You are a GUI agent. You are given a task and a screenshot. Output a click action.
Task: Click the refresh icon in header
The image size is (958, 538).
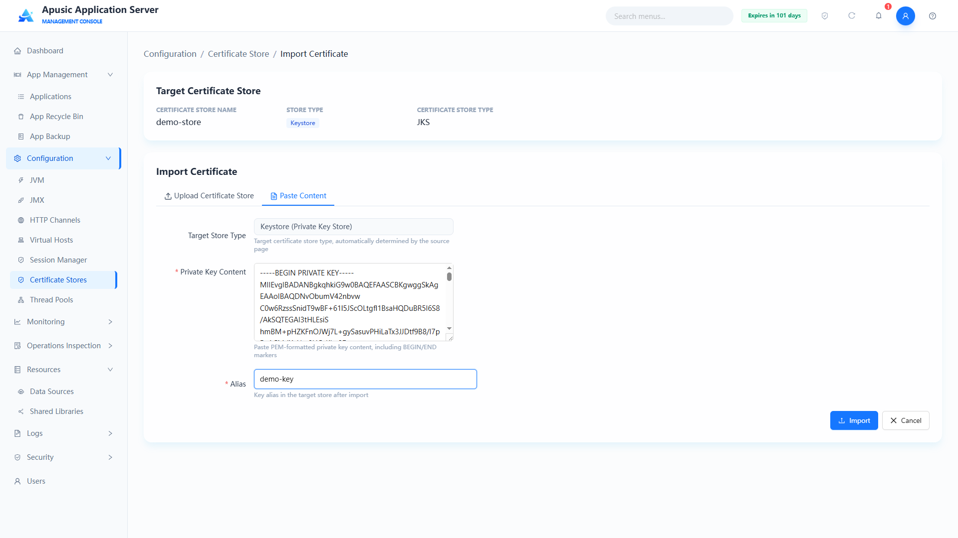[x=852, y=16]
